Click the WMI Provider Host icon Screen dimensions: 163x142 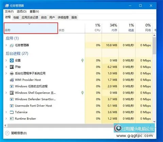(x=12, y=80)
